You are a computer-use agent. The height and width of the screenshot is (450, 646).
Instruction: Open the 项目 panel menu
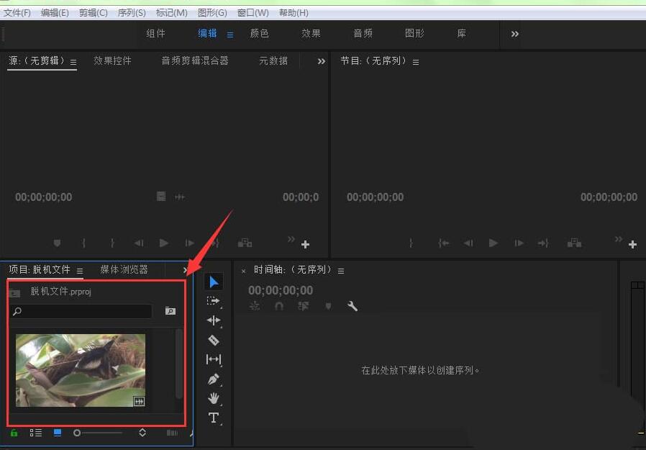point(80,270)
